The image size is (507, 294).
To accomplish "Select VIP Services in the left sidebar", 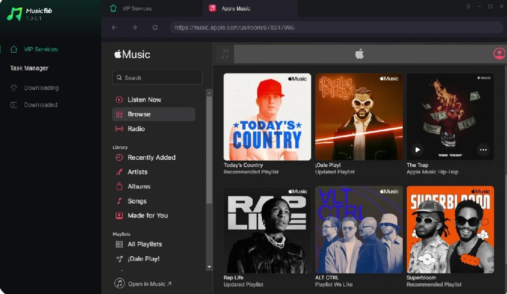I will (x=41, y=49).
